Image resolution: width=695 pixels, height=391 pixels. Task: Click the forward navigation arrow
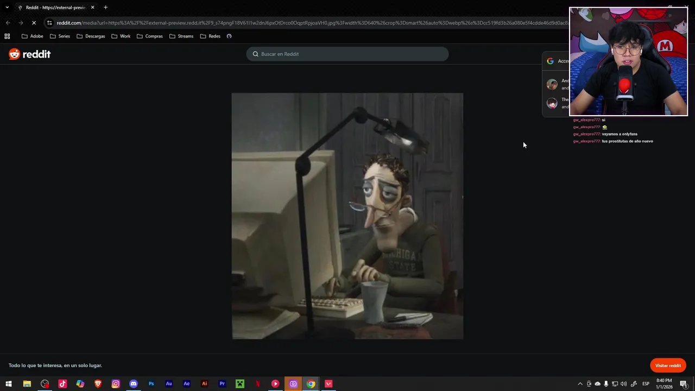[x=21, y=23]
